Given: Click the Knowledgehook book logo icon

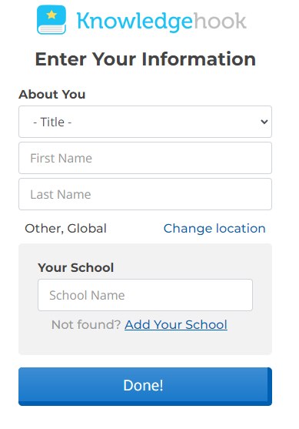Looking at the screenshot, I should click(51, 20).
